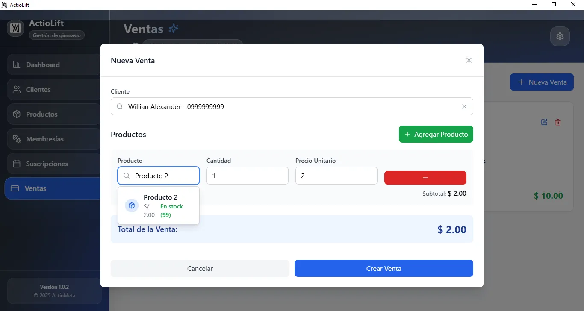Click the magnifier in the Cliente search field
This screenshot has width=584, height=311.
click(x=119, y=106)
